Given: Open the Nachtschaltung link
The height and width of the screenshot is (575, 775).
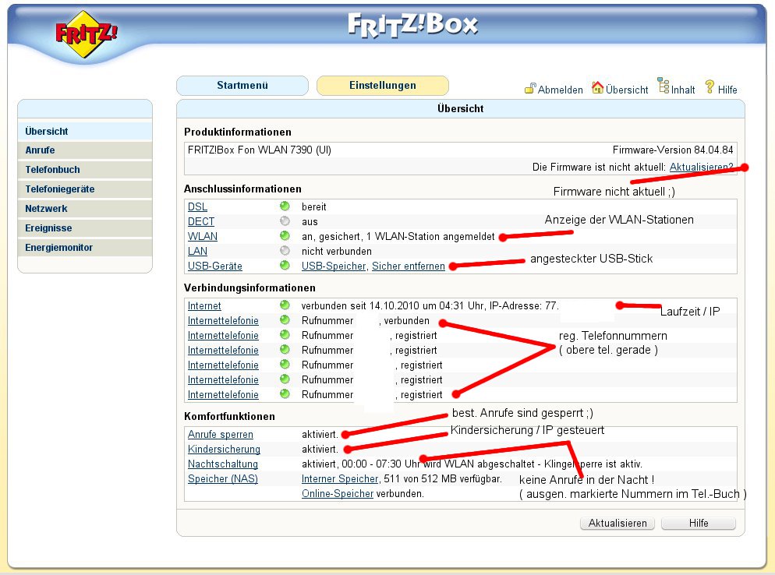Looking at the screenshot, I should coord(223,464).
